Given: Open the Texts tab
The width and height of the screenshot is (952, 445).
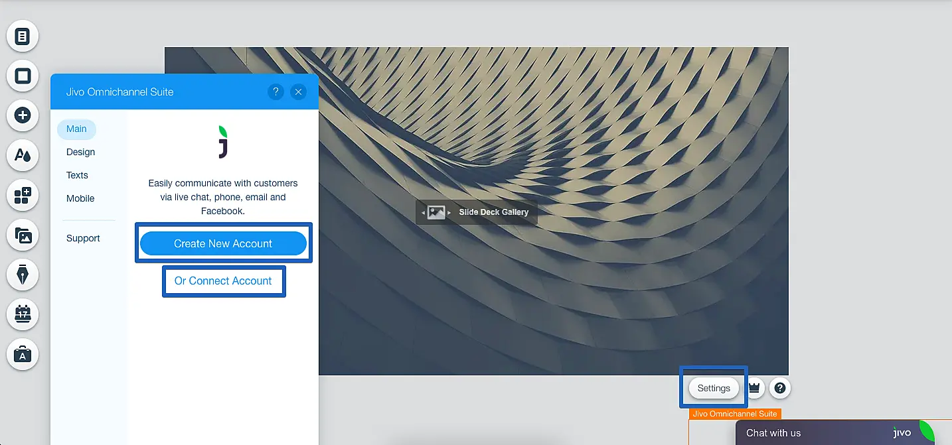Looking at the screenshot, I should [x=77, y=175].
